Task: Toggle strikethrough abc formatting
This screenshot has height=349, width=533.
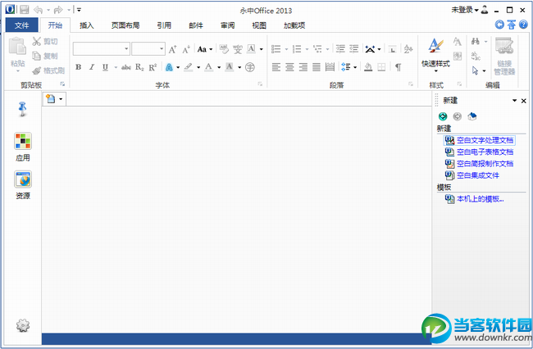Action: coord(126,67)
